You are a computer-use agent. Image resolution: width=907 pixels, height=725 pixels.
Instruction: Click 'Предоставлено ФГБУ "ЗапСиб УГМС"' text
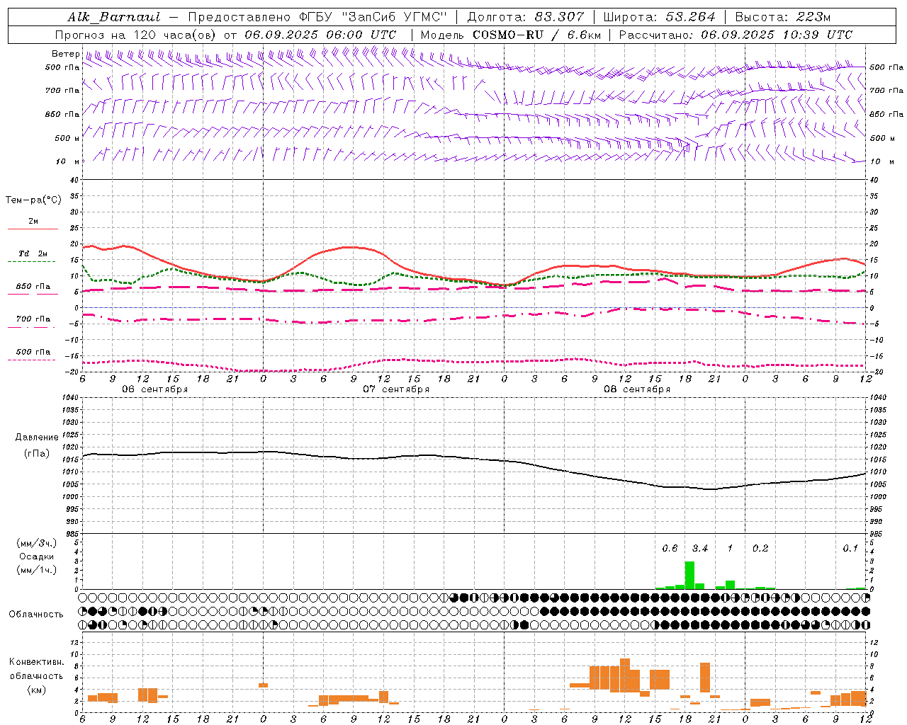[317, 17]
